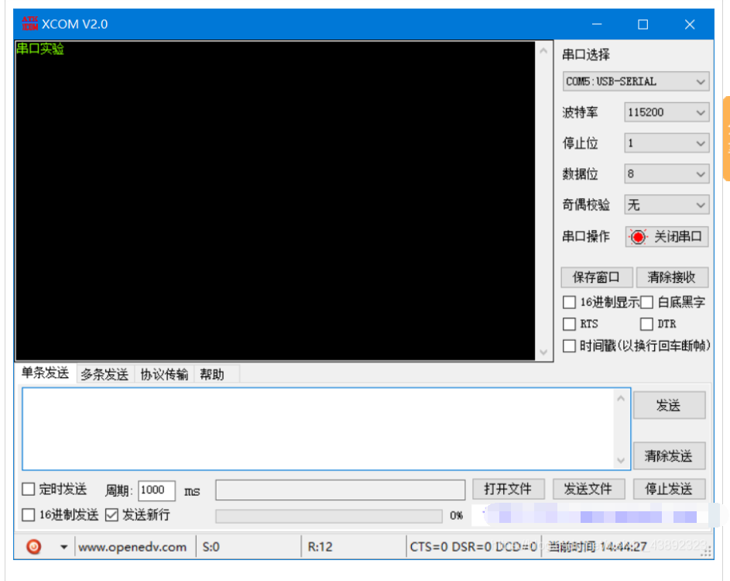Click the 串口操作 label
Viewport: 730px width, 581px height.
pos(586,237)
